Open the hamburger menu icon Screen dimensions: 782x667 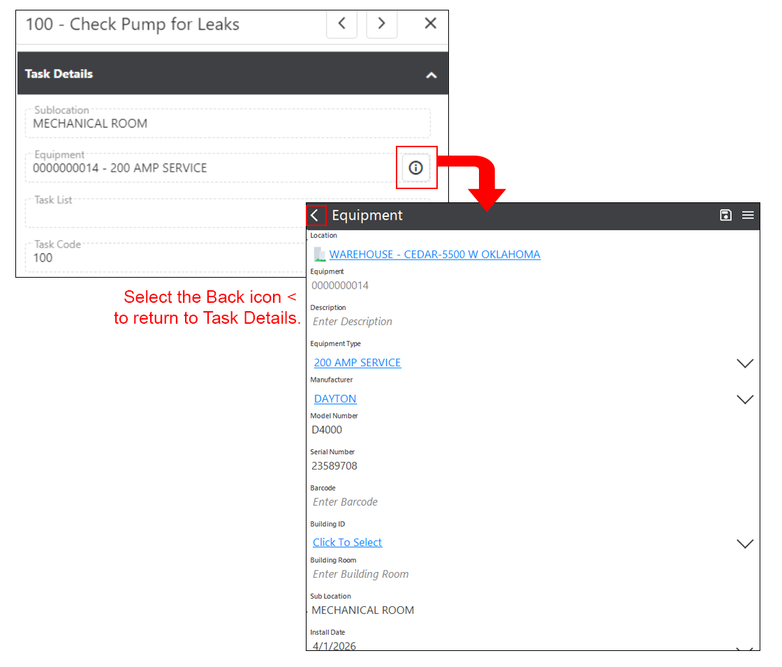click(x=748, y=216)
